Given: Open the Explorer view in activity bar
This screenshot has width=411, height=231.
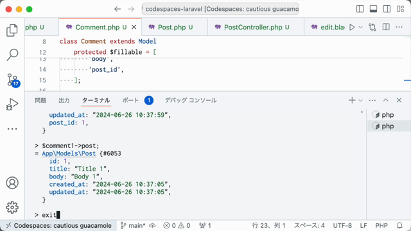Looking at the screenshot, I should pyautogui.click(x=12, y=30).
